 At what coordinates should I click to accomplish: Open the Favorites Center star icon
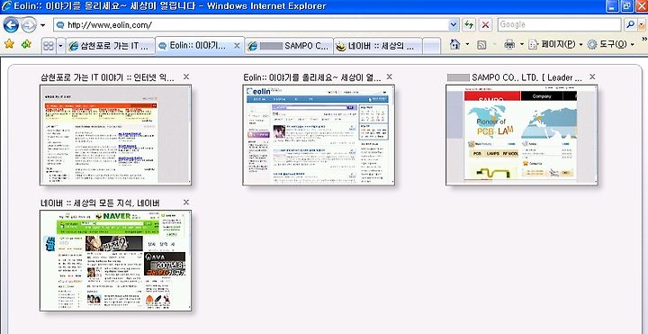[x=9, y=44]
